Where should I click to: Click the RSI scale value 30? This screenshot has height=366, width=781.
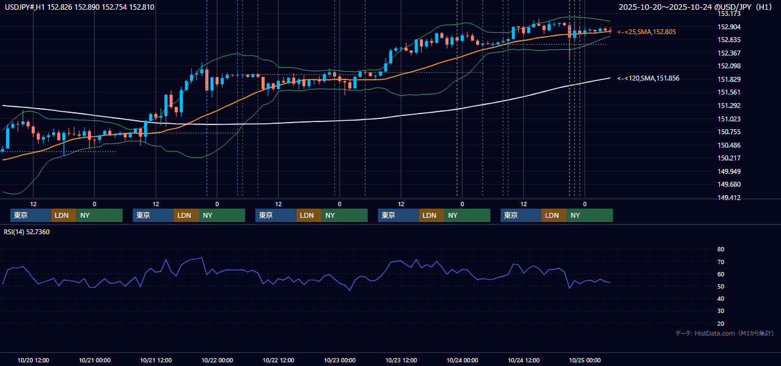pos(721,311)
